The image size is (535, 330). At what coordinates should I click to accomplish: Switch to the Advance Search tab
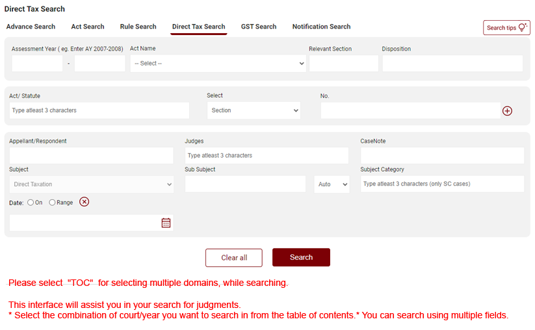click(31, 27)
